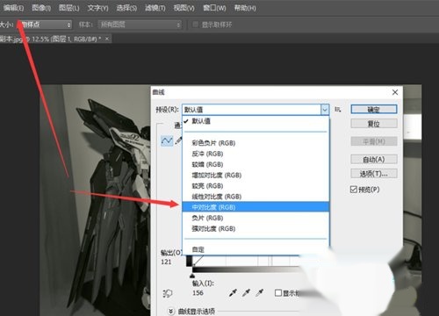The height and width of the screenshot is (316, 439).
Task: Choose 默认值 preset in list
Action: [x=255, y=121]
